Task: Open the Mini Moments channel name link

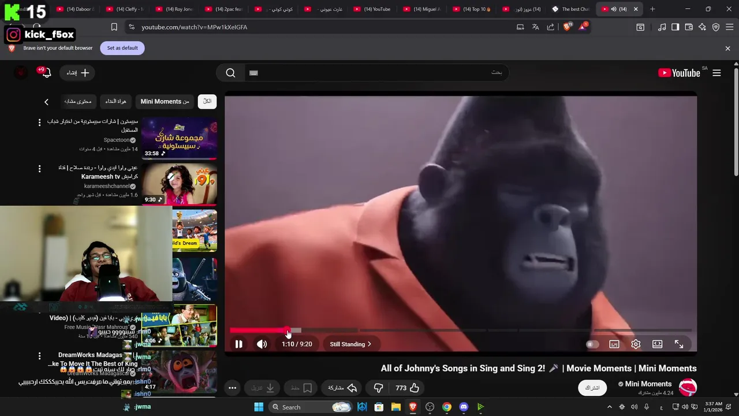Action: pyautogui.click(x=648, y=384)
